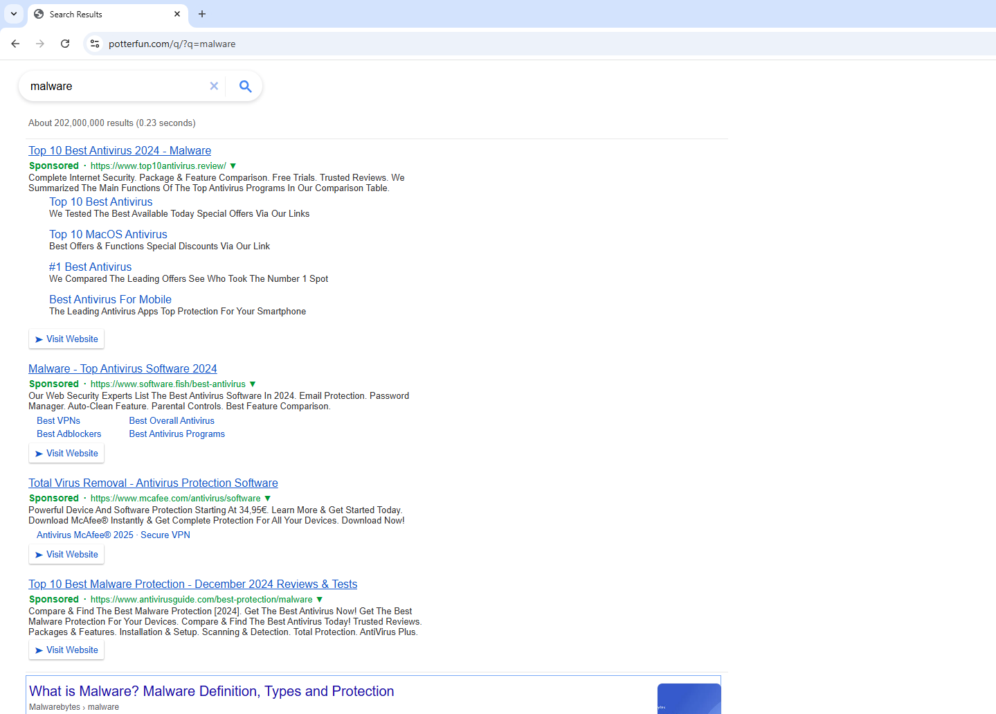Click the Malwarebytes result thumbnail image
The height and width of the screenshot is (714, 996).
(x=689, y=698)
